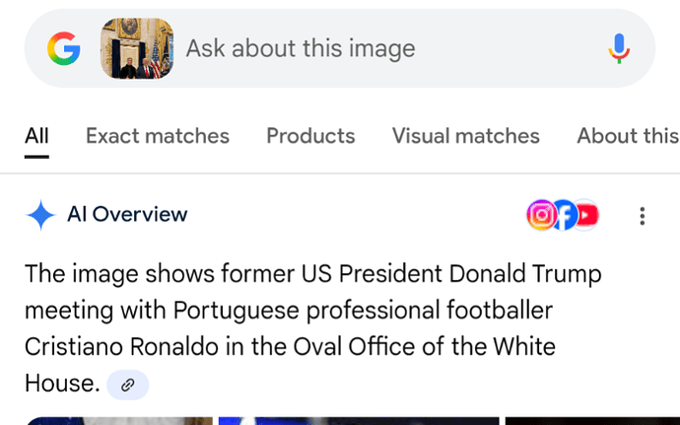
Task: Go to the Visual matches tab
Action: point(465,136)
